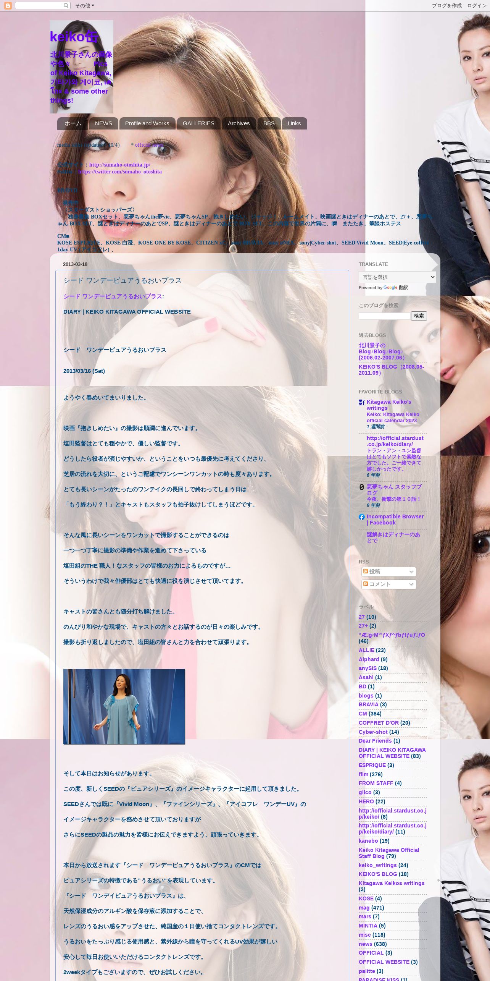Select the anySiS label
This screenshot has height=981, width=490.
point(367,668)
